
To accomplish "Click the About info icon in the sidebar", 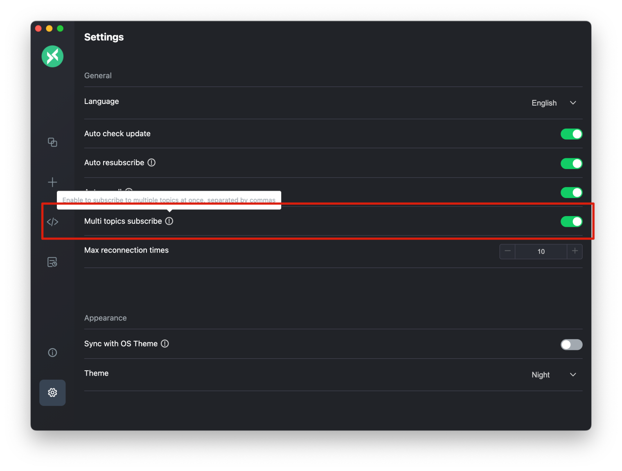I will [x=52, y=352].
